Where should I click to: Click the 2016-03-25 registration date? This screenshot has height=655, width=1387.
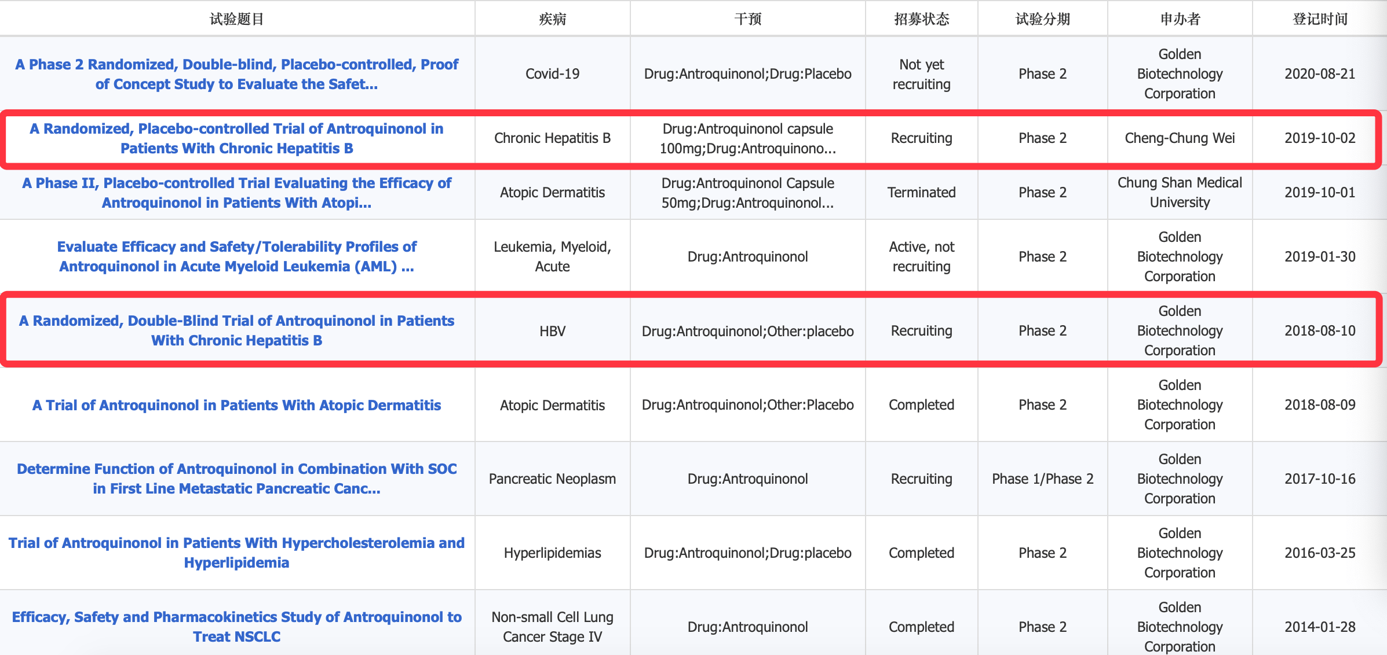click(1320, 553)
